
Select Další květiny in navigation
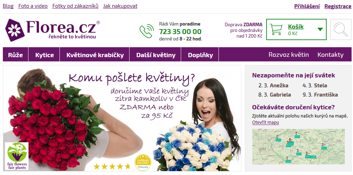pyautogui.click(x=156, y=54)
